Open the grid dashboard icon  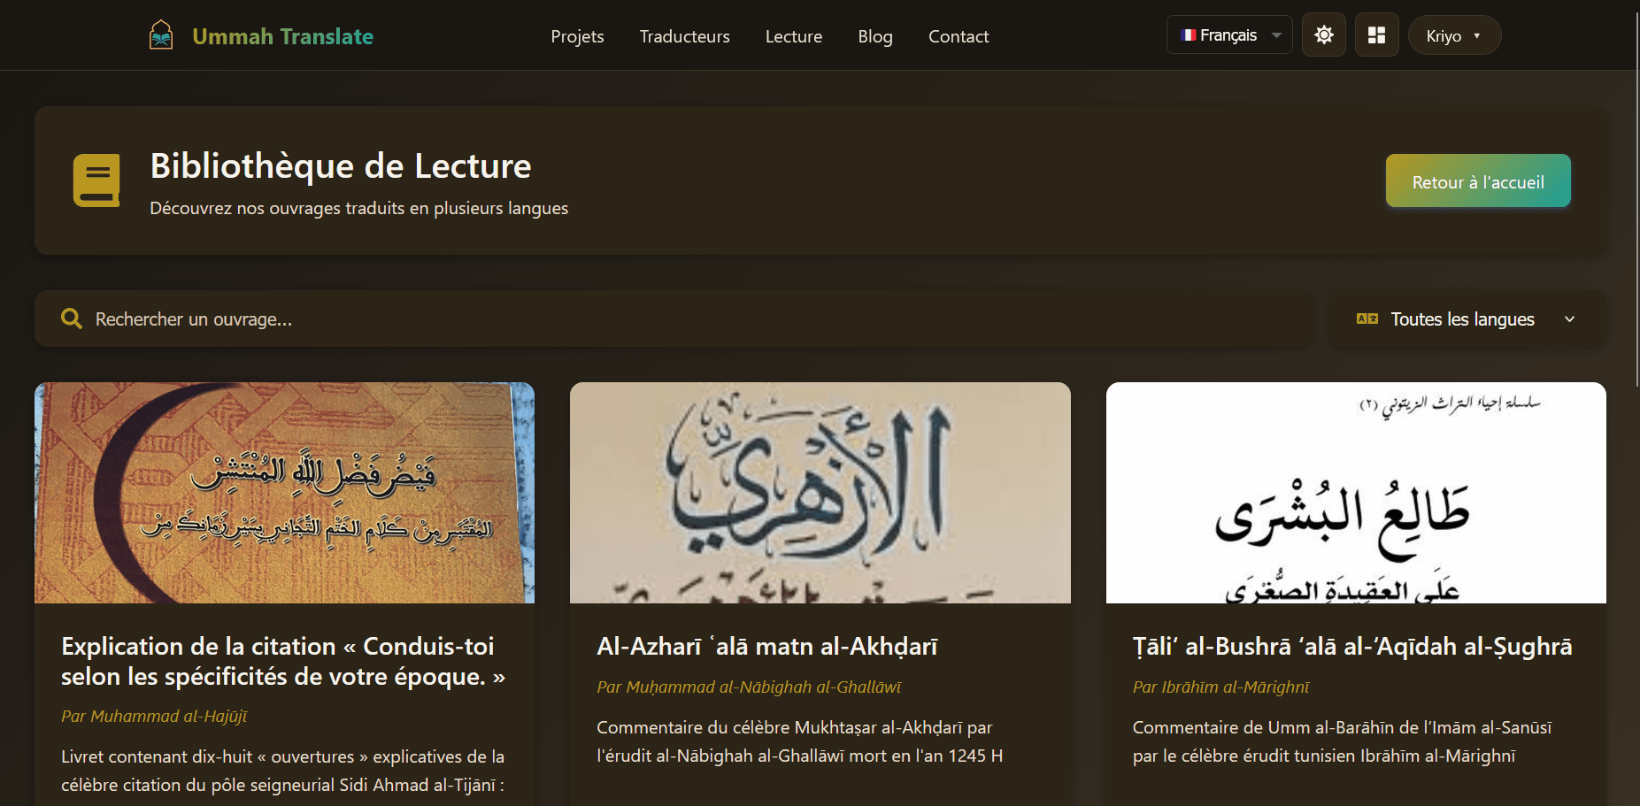click(x=1376, y=35)
